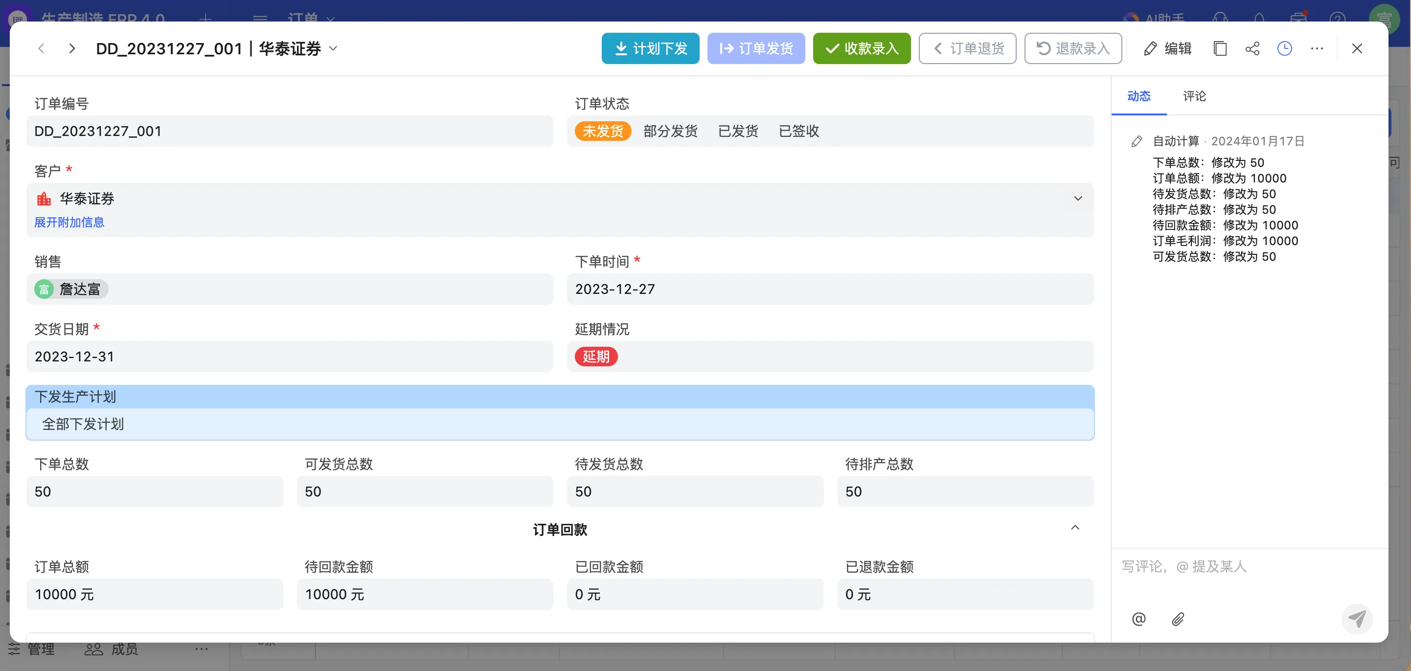The image size is (1411, 671).
Task: Collapse the 订单回款 section
Action: (1075, 528)
